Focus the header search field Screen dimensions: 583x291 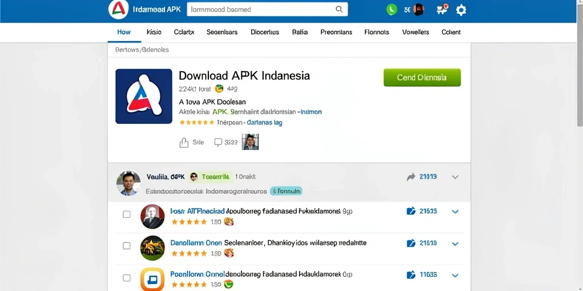point(267,9)
